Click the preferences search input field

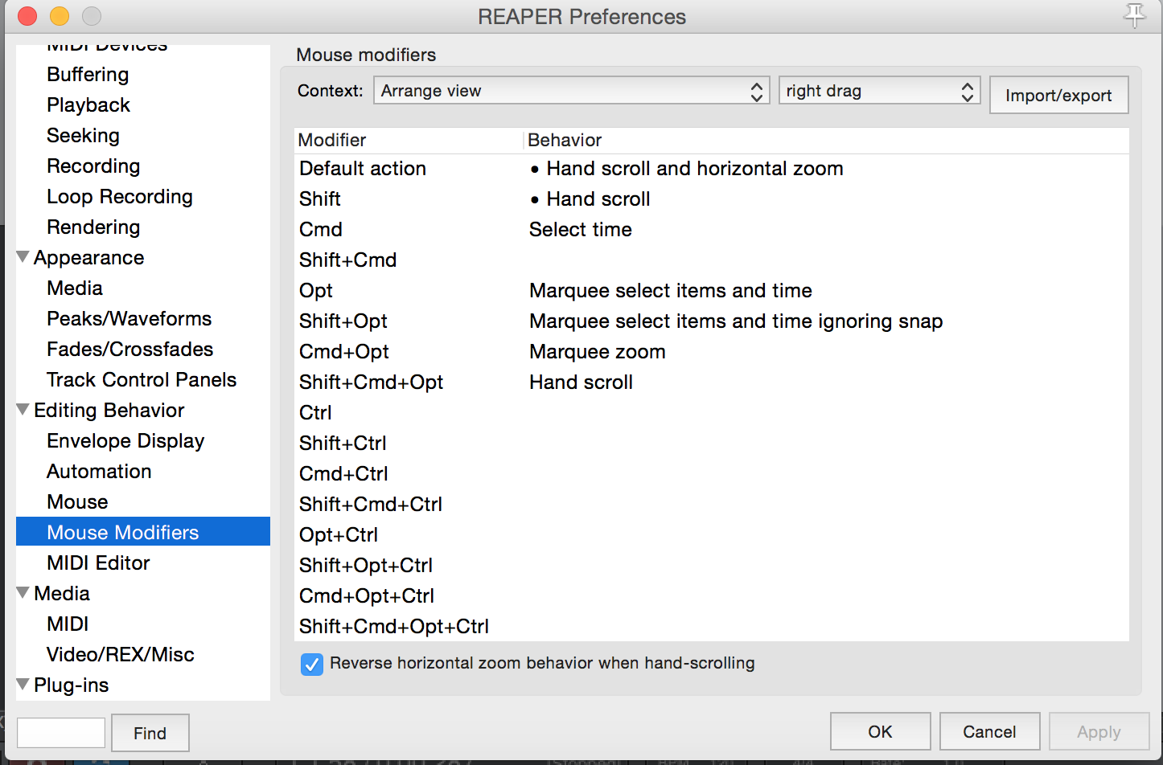pos(61,733)
